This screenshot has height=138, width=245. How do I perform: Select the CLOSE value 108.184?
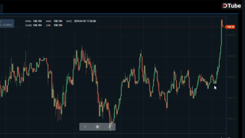pyautogui.click(x=38, y=25)
